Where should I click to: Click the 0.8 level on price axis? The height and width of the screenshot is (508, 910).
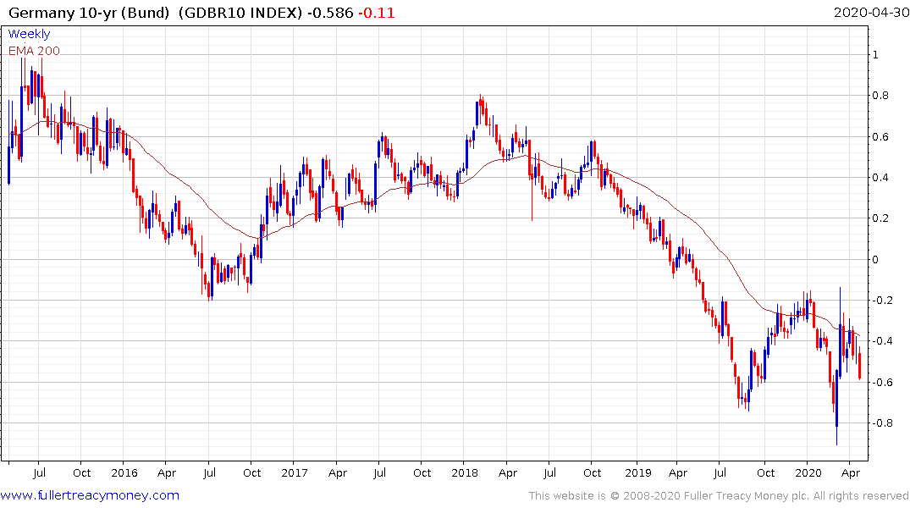coord(880,96)
